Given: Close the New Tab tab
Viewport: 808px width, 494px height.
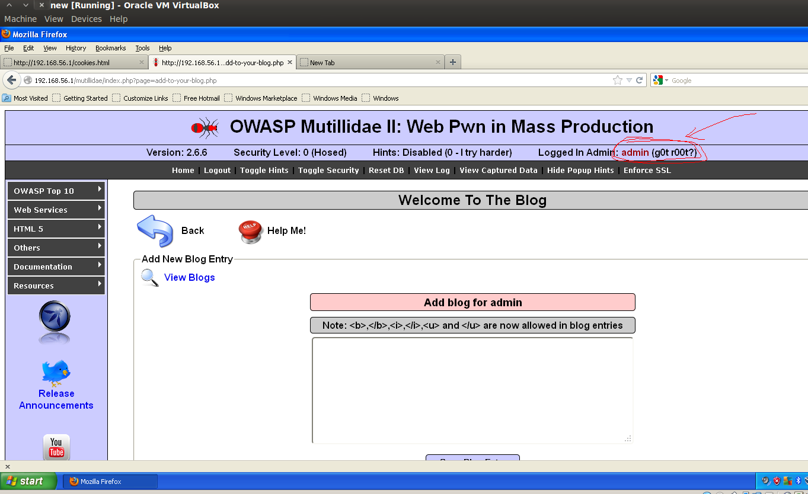Looking at the screenshot, I should 439,62.
